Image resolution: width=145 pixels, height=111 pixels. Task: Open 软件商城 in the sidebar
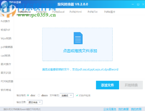pyautogui.click(x=6, y=90)
